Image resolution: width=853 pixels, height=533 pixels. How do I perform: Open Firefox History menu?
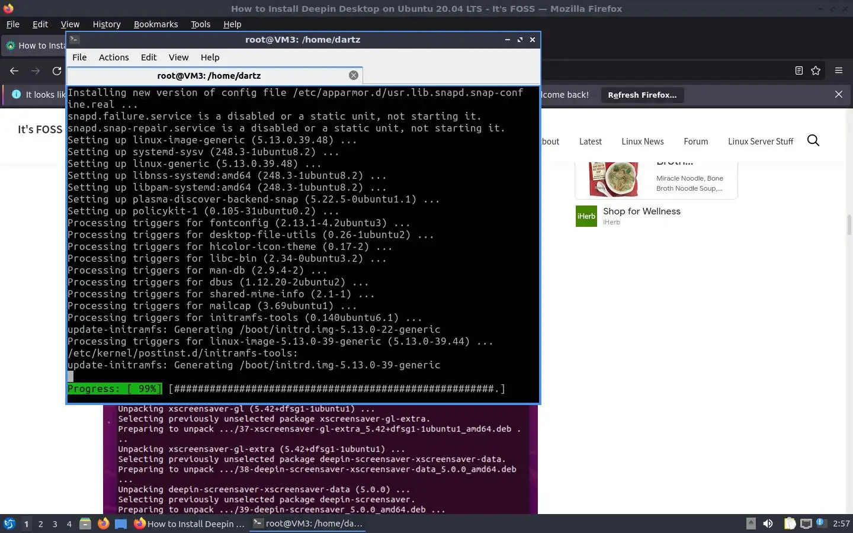107,24
